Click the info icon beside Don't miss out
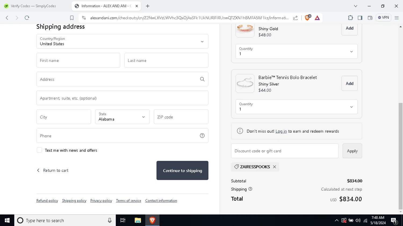Image resolution: width=403 pixels, height=226 pixels. pos(240,131)
